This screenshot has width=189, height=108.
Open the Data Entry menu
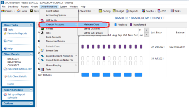pyautogui.click(x=13, y=7)
